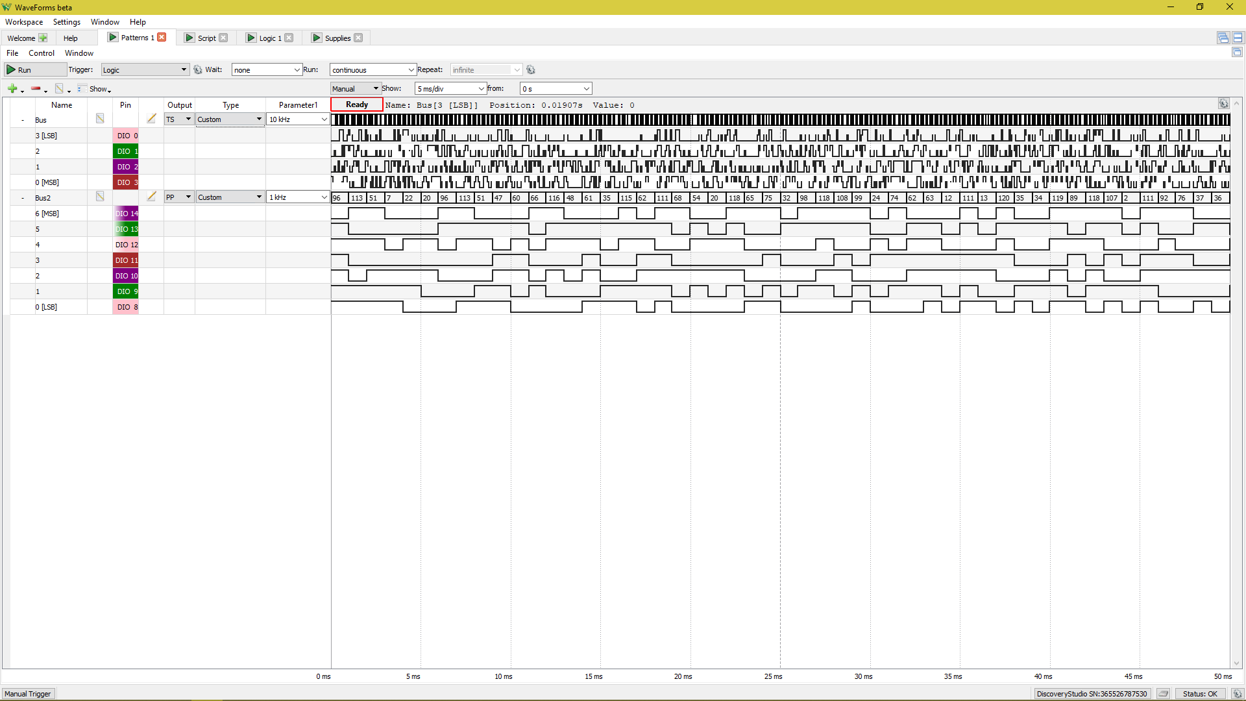Open repeat settings gear icon

click(x=531, y=70)
